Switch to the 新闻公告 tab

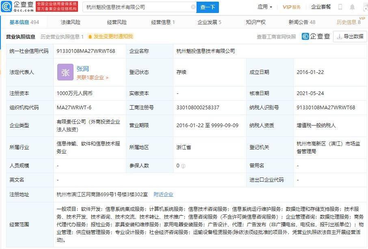(302, 22)
